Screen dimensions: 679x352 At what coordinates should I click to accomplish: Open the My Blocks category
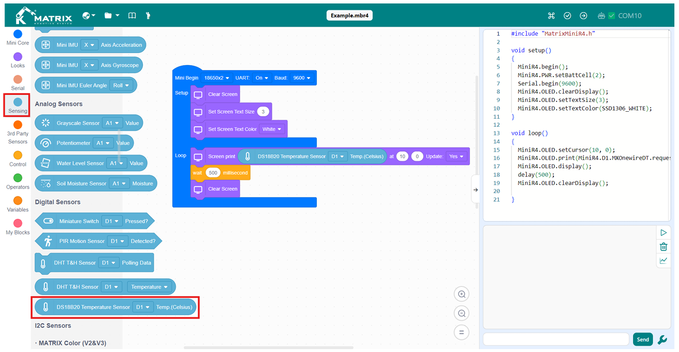pos(18,227)
